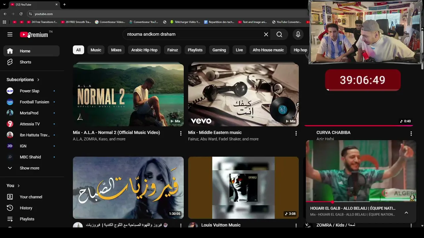Clear the search text with the X
Screen dimensions: 424x238
[266, 34]
